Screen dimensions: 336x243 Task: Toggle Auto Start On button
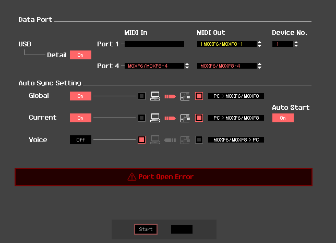tap(283, 118)
